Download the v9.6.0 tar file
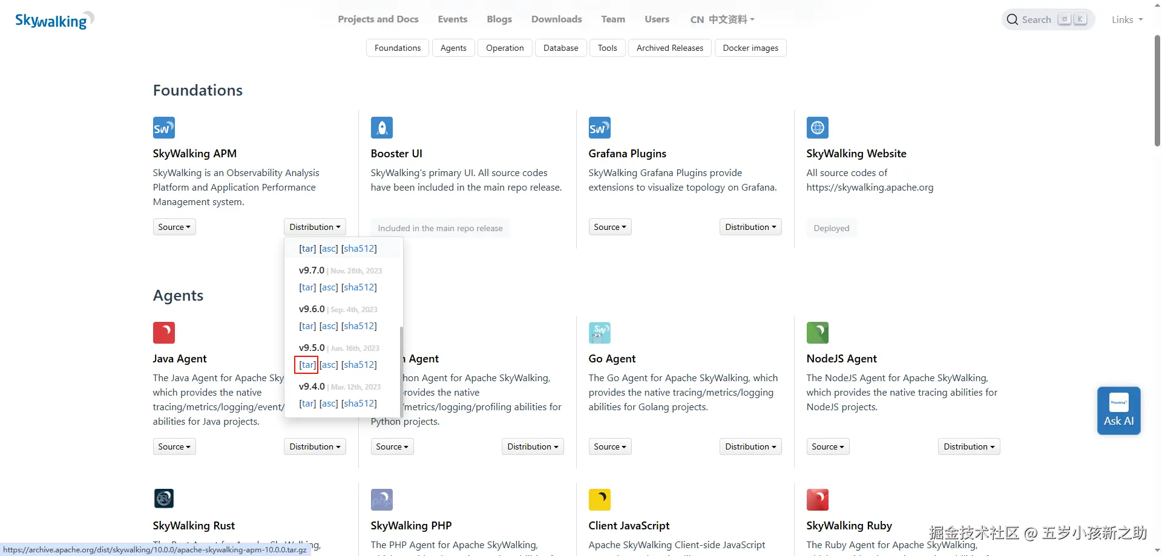Screen dimensions: 1162x556 pyautogui.click(x=307, y=326)
